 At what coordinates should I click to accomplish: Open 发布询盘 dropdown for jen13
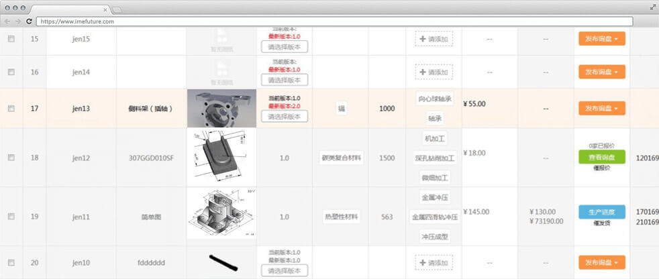(x=602, y=109)
